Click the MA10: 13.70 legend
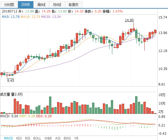This screenshot has width=168, height=140. [30, 17]
